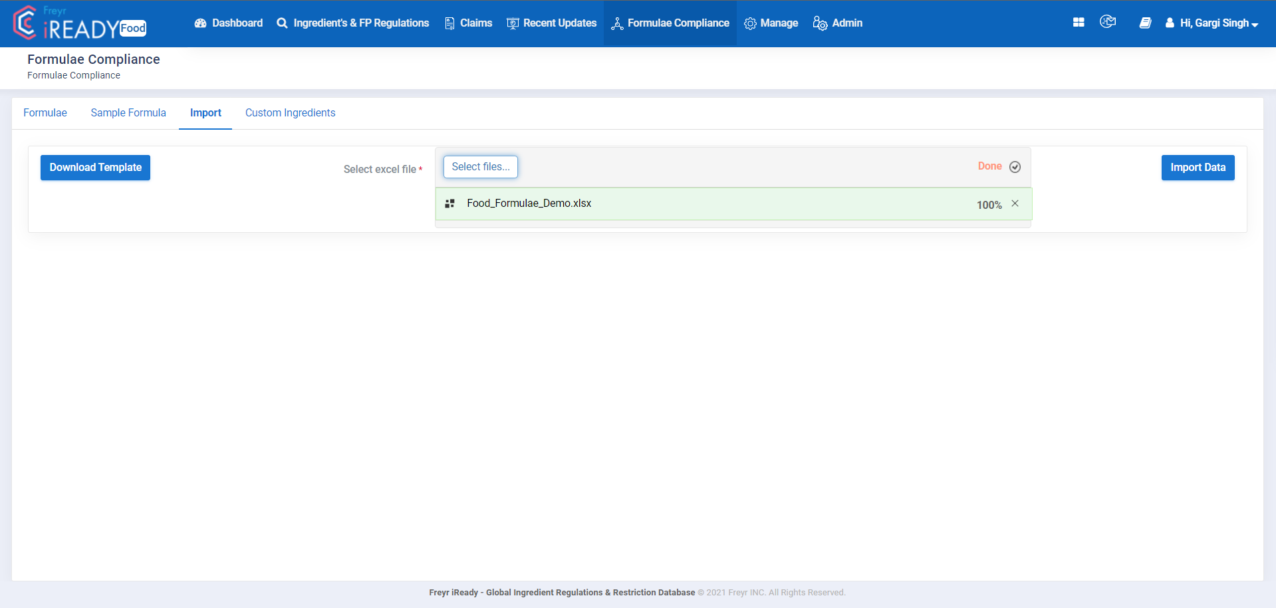Click the Import Data button

[x=1197, y=167]
